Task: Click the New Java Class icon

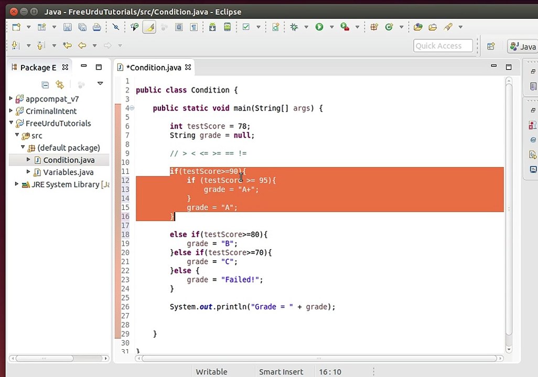Action: [389, 27]
